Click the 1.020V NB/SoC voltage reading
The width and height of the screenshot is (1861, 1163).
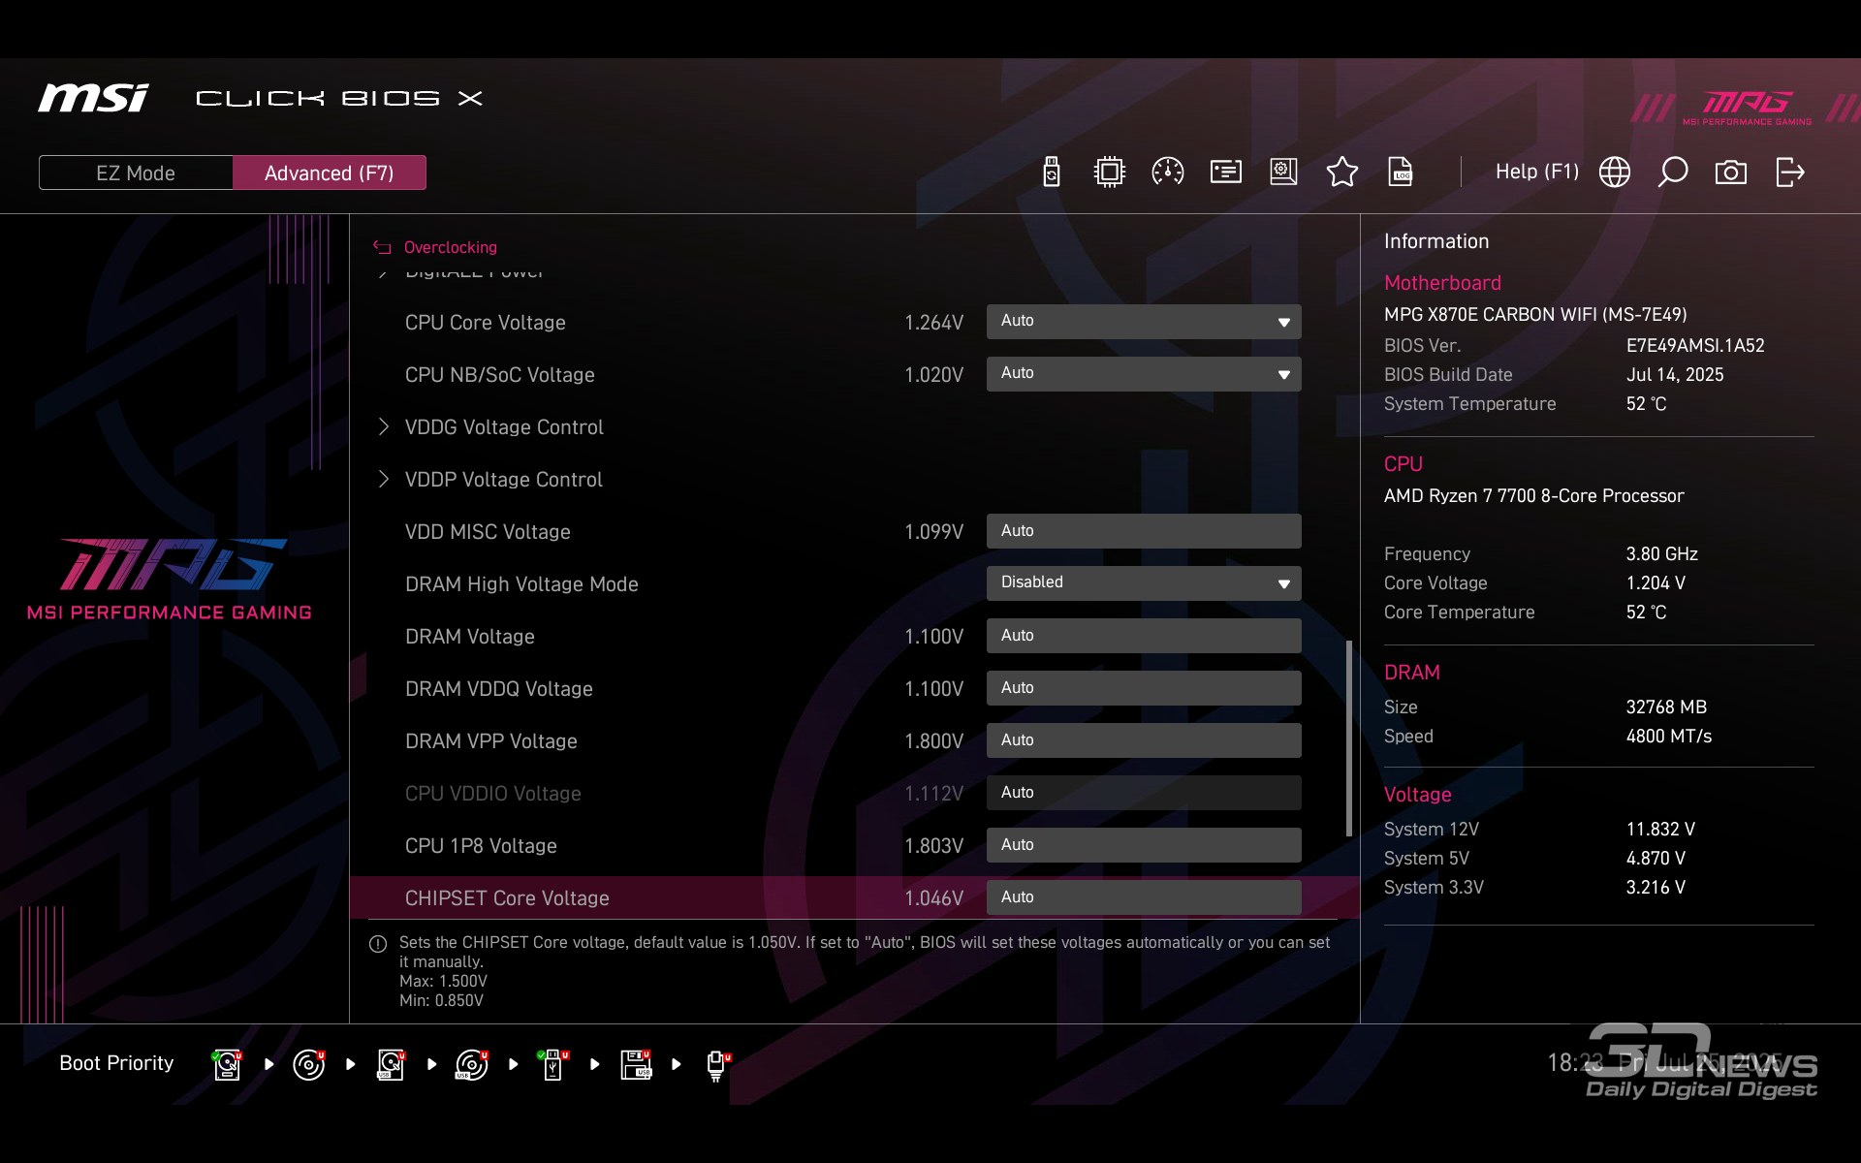pos(933,375)
